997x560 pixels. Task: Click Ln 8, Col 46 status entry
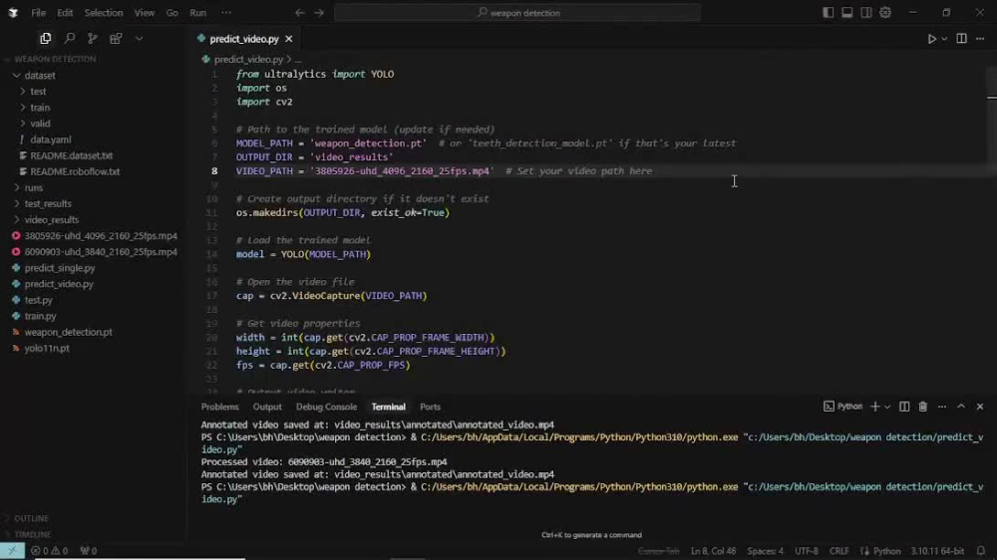tap(714, 550)
